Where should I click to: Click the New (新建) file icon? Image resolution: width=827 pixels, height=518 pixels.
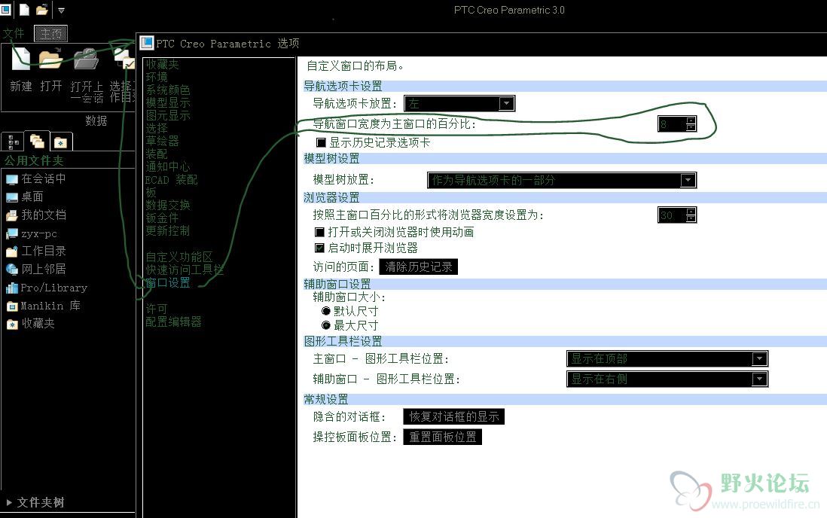tap(20, 59)
